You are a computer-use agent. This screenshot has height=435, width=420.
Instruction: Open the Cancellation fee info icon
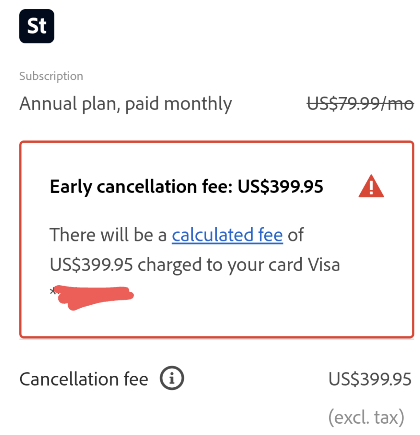(172, 378)
